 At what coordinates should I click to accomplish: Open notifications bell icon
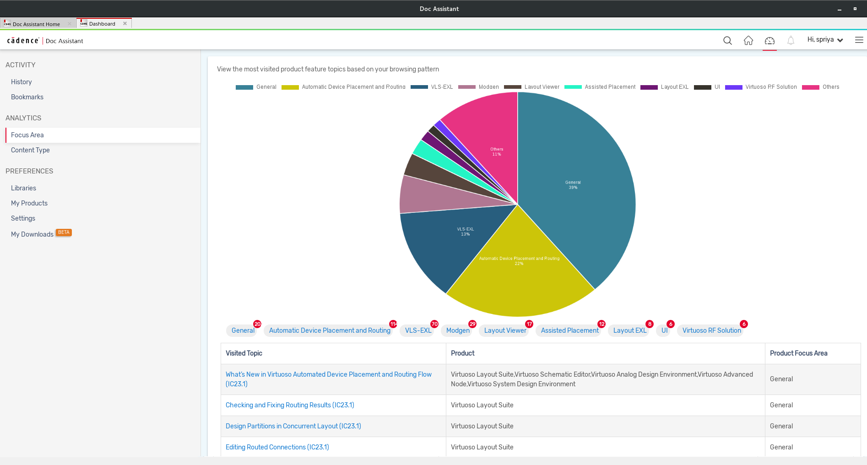[791, 41]
